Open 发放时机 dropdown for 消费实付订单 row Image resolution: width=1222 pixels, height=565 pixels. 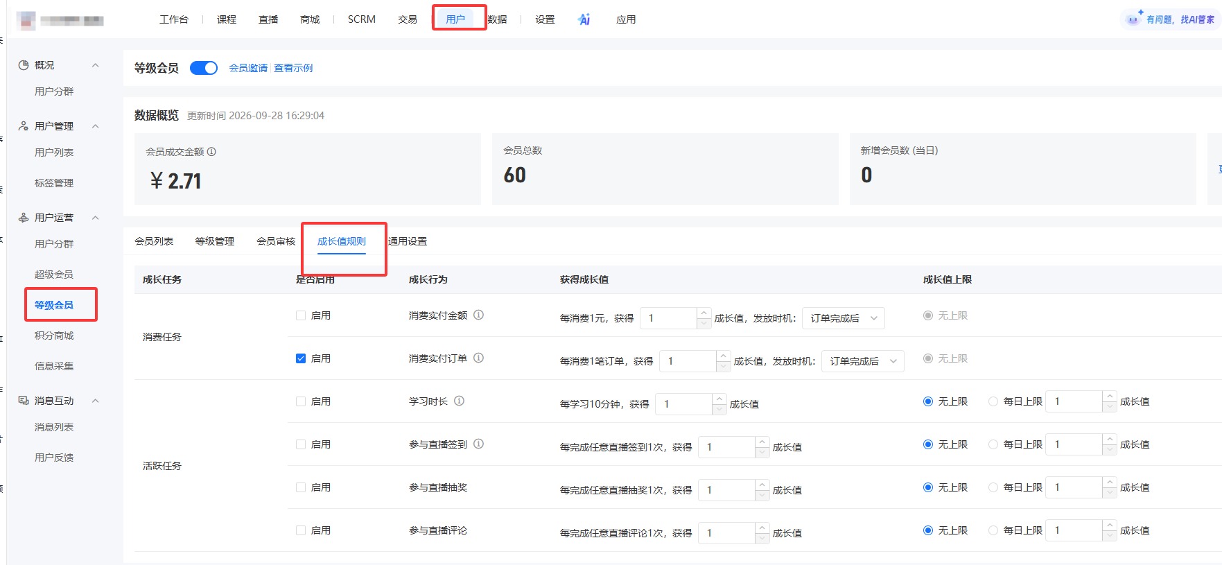click(x=863, y=361)
